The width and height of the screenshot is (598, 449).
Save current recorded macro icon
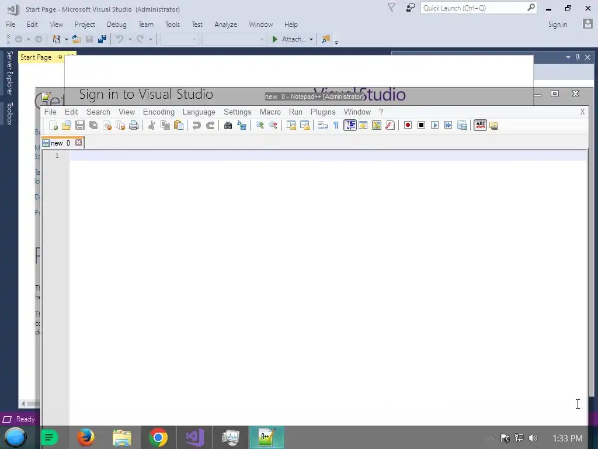pos(462,125)
